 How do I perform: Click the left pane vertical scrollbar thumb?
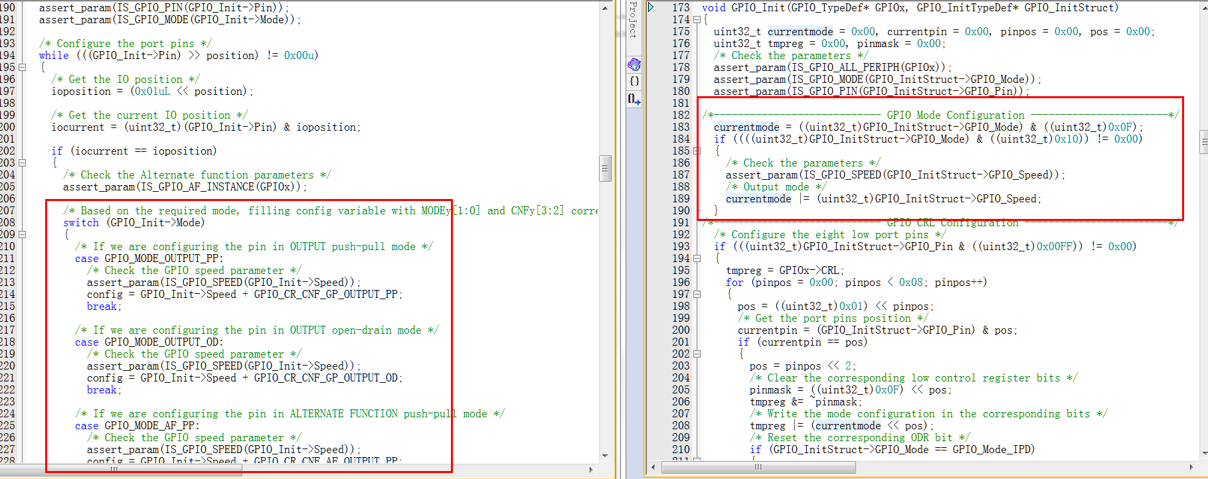pyautogui.click(x=605, y=169)
